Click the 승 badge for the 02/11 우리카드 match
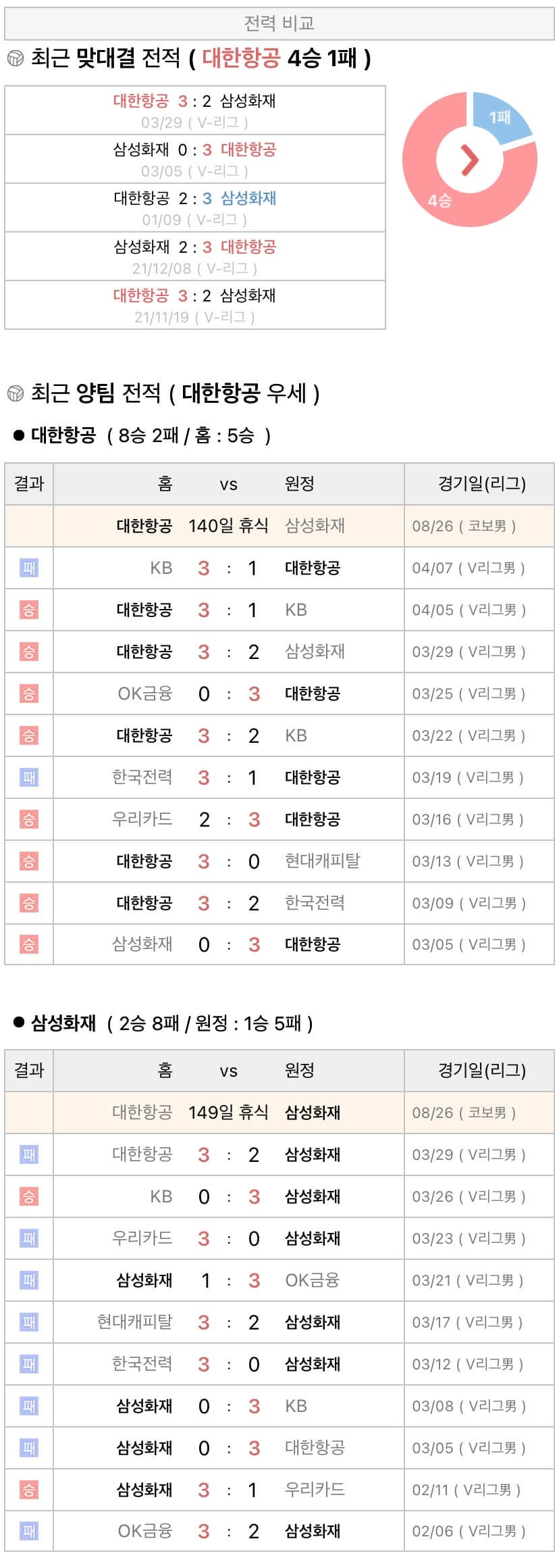Screen dimensions: 559x1560 (29, 1490)
